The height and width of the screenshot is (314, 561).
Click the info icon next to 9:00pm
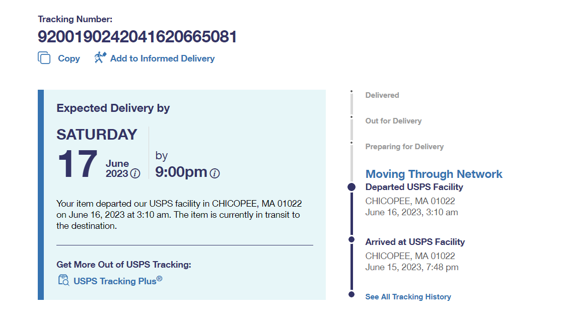(x=215, y=174)
